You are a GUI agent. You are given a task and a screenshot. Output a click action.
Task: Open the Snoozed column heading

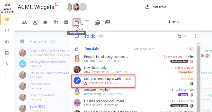(x=38, y=41)
